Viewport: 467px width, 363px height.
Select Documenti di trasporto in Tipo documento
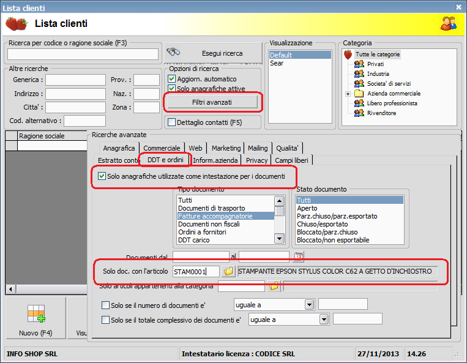[225, 208]
